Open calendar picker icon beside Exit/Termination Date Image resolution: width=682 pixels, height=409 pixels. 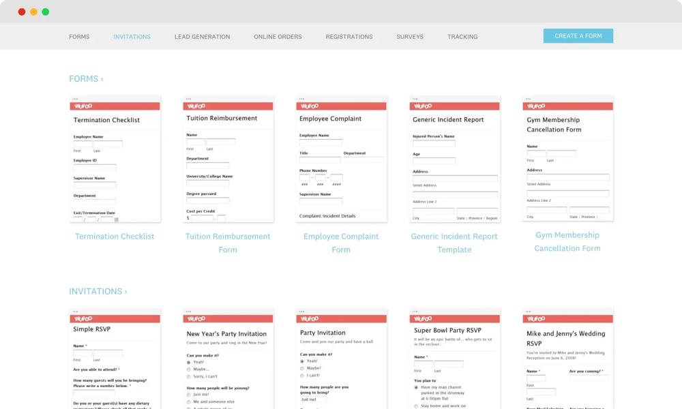[116, 219]
